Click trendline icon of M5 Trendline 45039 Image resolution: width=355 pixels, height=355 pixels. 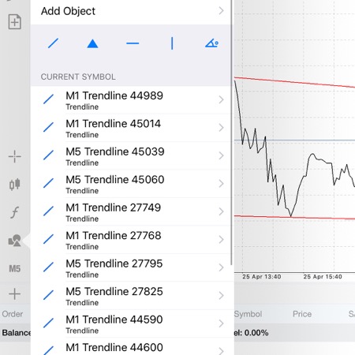[x=48, y=155]
